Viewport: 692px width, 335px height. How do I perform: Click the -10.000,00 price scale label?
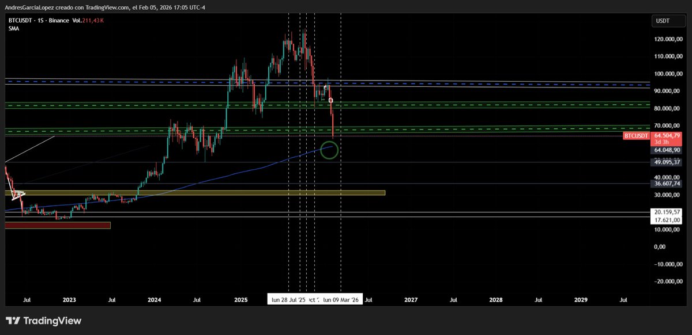(668, 264)
